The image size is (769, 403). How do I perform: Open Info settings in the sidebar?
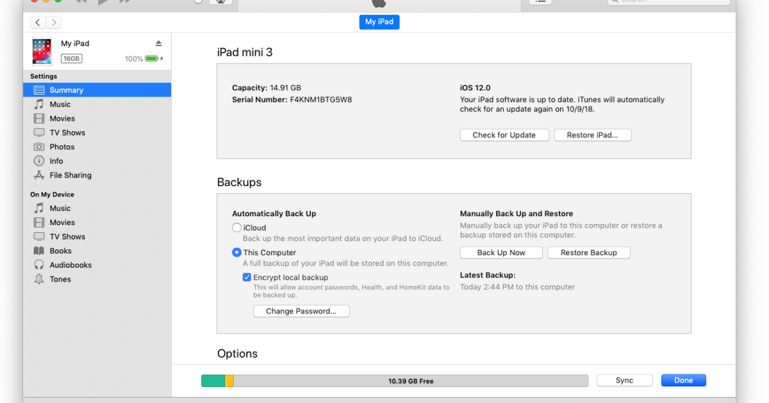[56, 161]
